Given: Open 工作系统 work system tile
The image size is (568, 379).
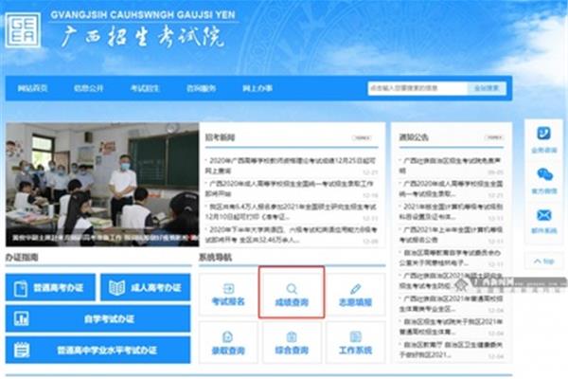Looking at the screenshot, I should click(x=355, y=342).
